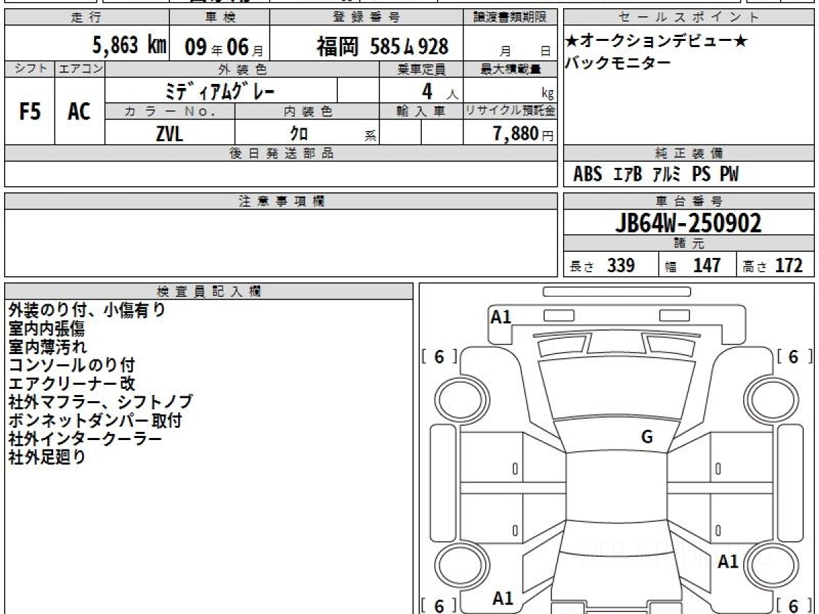Click the roof panel in the car diagram
The image size is (819, 614).
pyautogui.click(x=616, y=498)
